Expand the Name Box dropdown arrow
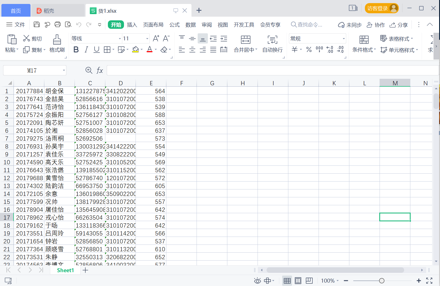 (x=64, y=70)
